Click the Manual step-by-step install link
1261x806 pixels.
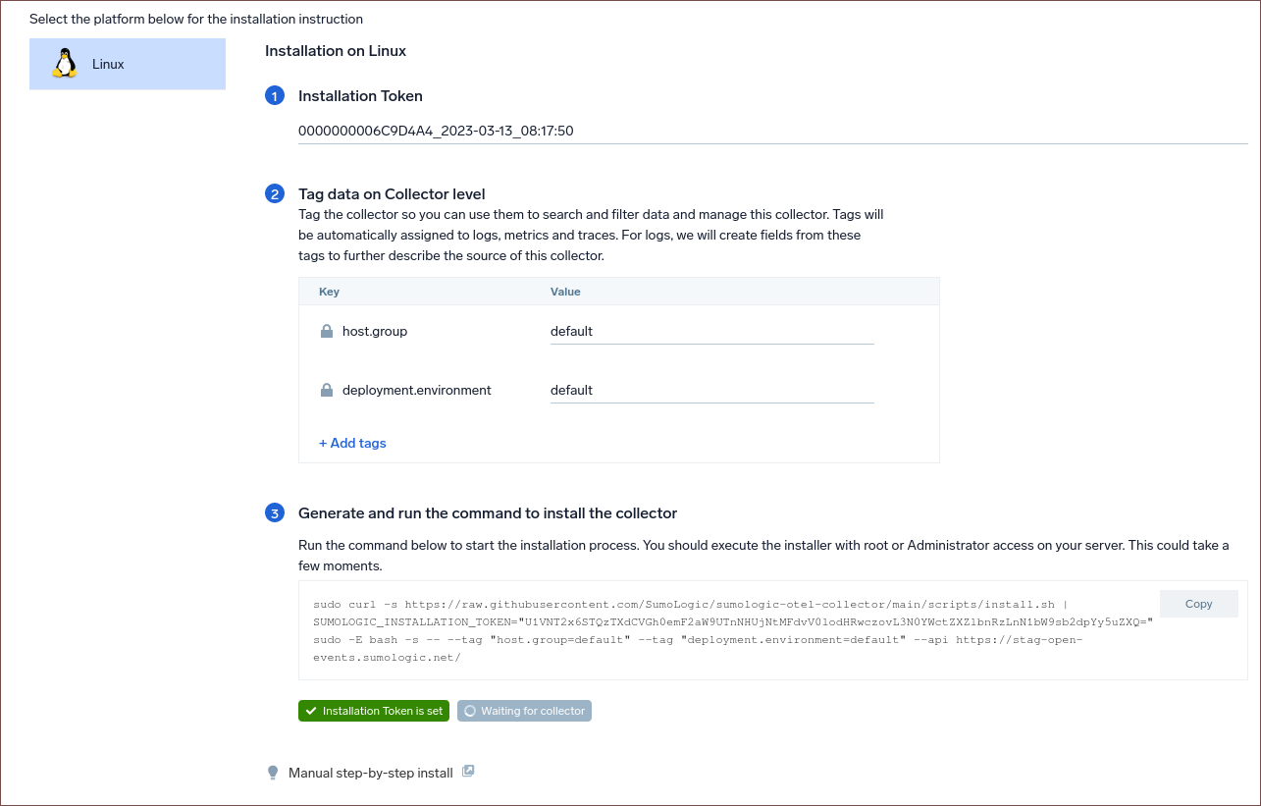pyautogui.click(x=371, y=774)
